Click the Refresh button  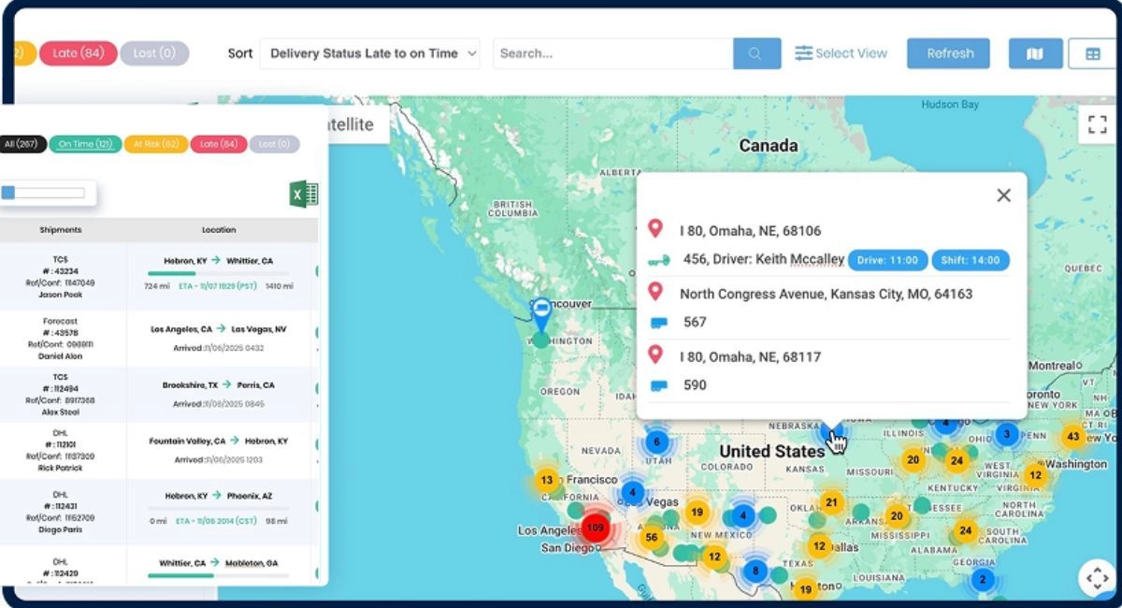(948, 53)
